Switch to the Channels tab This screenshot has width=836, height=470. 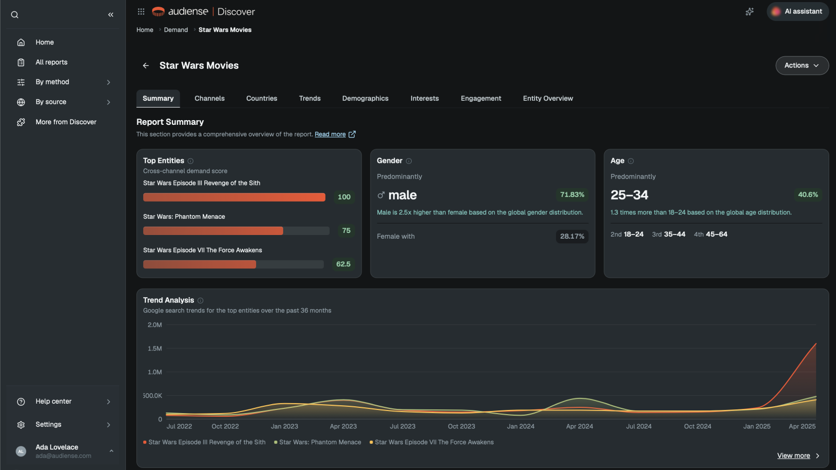210,98
